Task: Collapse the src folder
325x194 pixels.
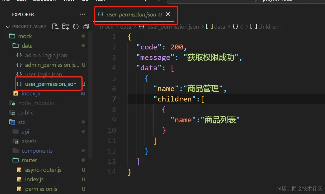Action: point(22,122)
